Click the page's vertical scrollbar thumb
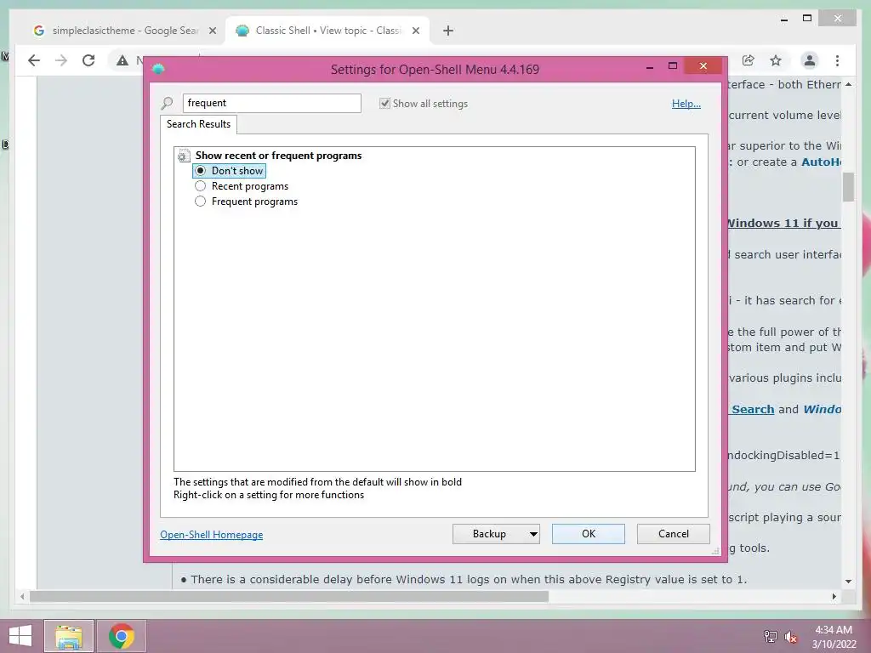 (848, 187)
